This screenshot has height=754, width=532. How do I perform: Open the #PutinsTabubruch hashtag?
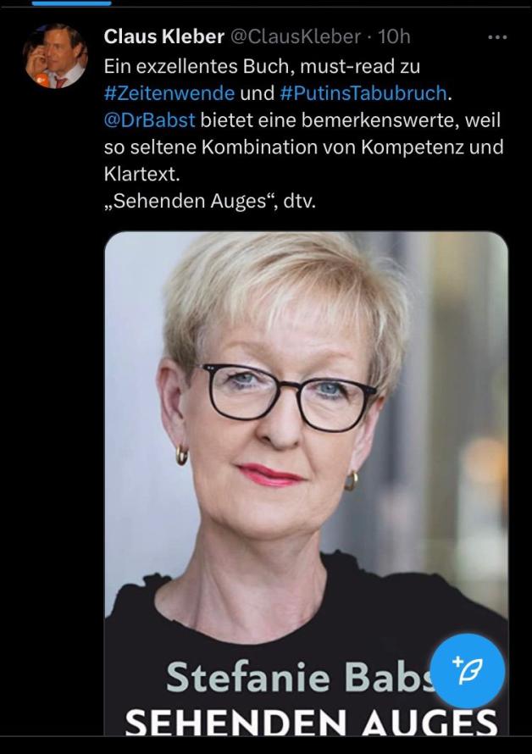pyautogui.click(x=363, y=92)
